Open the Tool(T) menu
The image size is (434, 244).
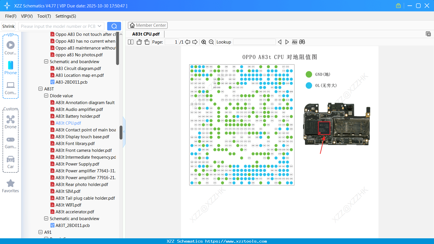(x=44, y=16)
